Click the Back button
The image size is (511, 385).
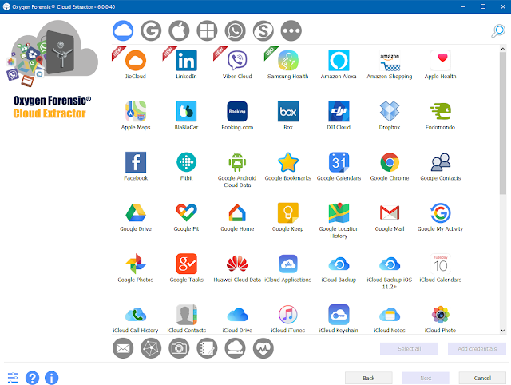pos(369,378)
